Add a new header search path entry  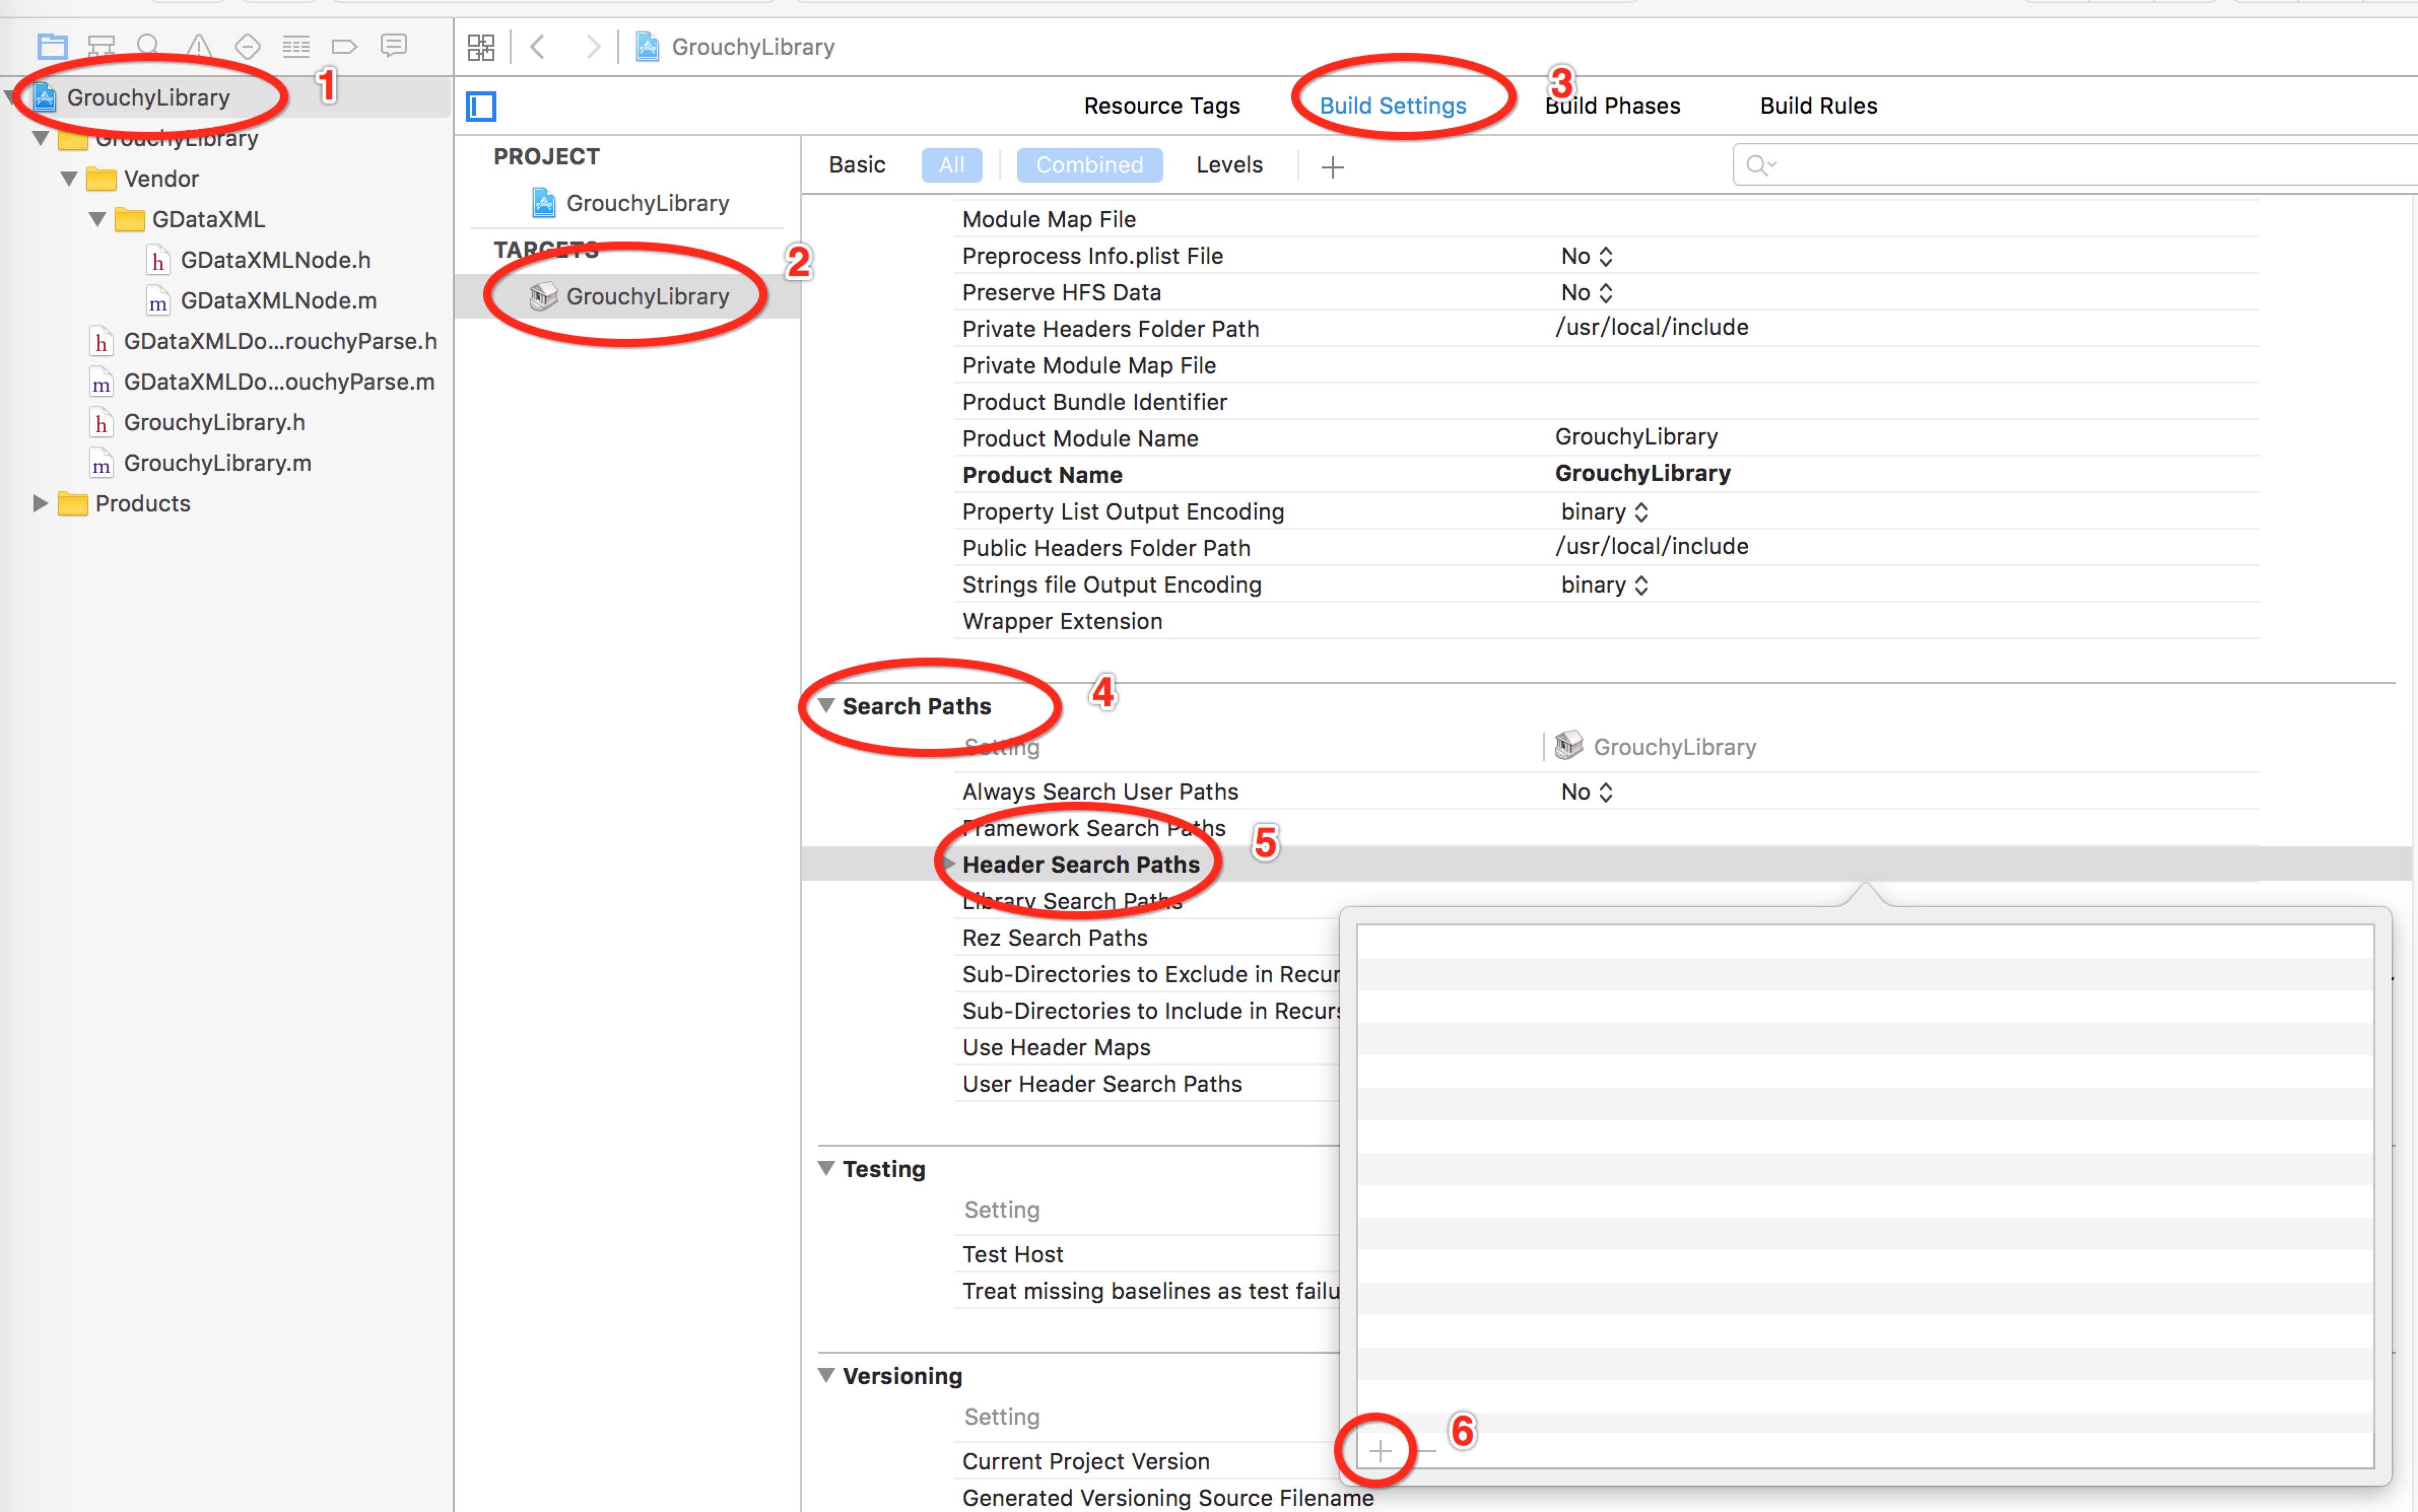[x=1380, y=1451]
